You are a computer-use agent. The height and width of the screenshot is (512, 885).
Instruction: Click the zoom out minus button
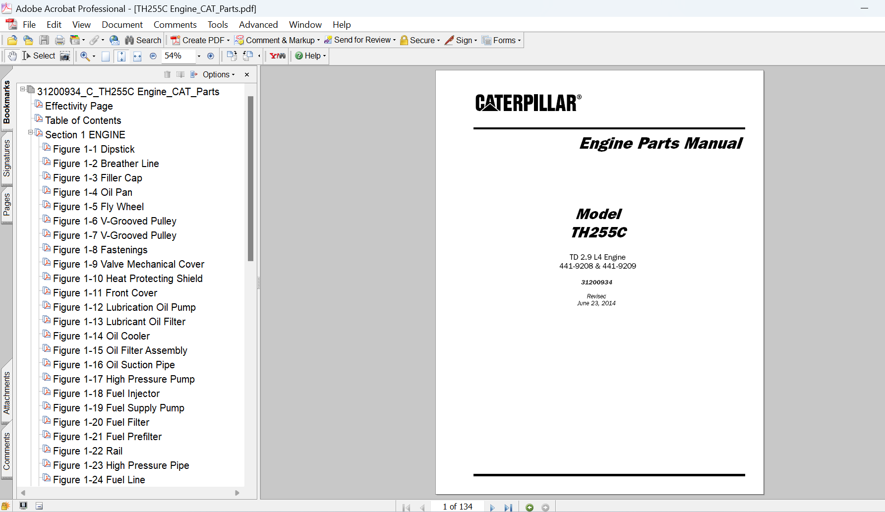click(x=153, y=56)
